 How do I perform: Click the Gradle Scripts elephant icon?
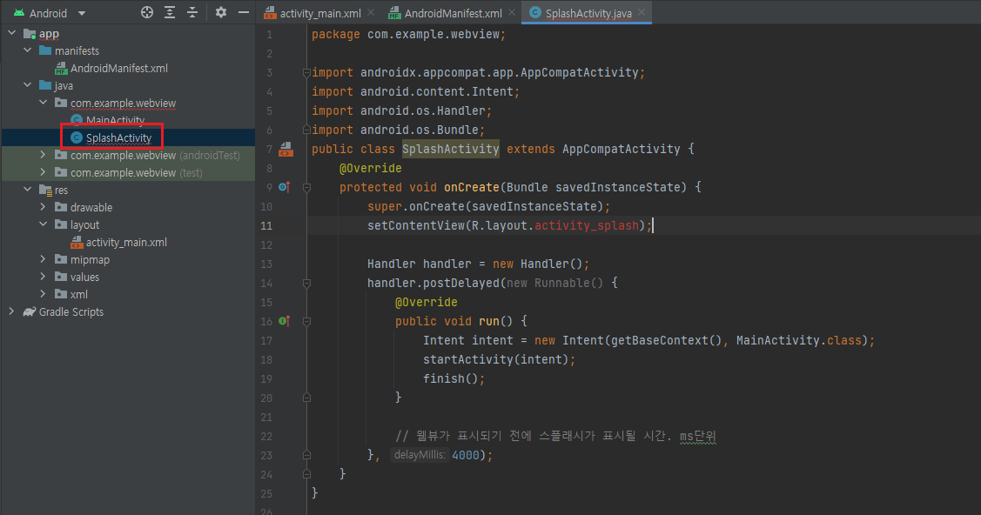click(30, 311)
